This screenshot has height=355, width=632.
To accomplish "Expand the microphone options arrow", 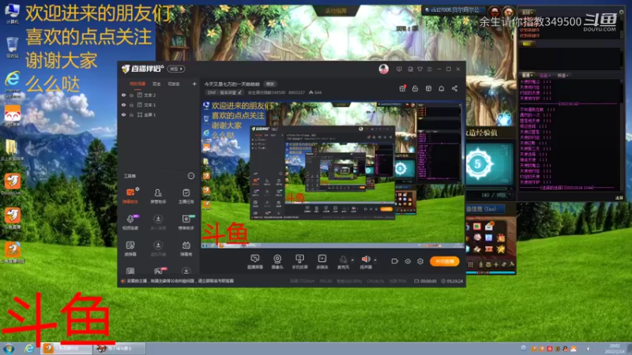I will pyautogui.click(x=352, y=260).
